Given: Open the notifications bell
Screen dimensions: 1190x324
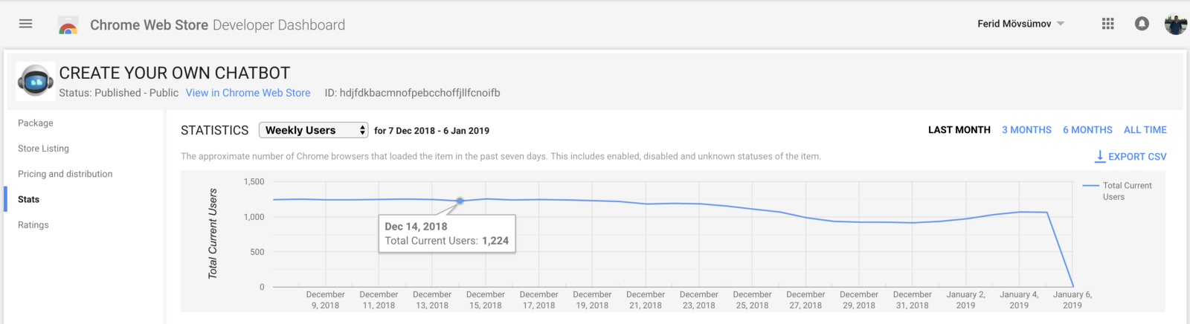Looking at the screenshot, I should (x=1142, y=24).
